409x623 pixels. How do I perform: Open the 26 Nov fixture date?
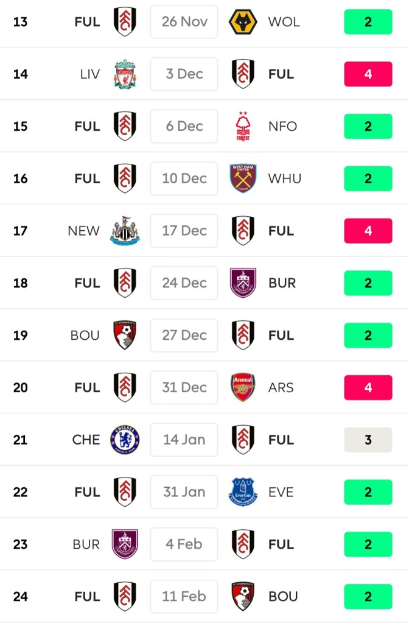point(184,22)
